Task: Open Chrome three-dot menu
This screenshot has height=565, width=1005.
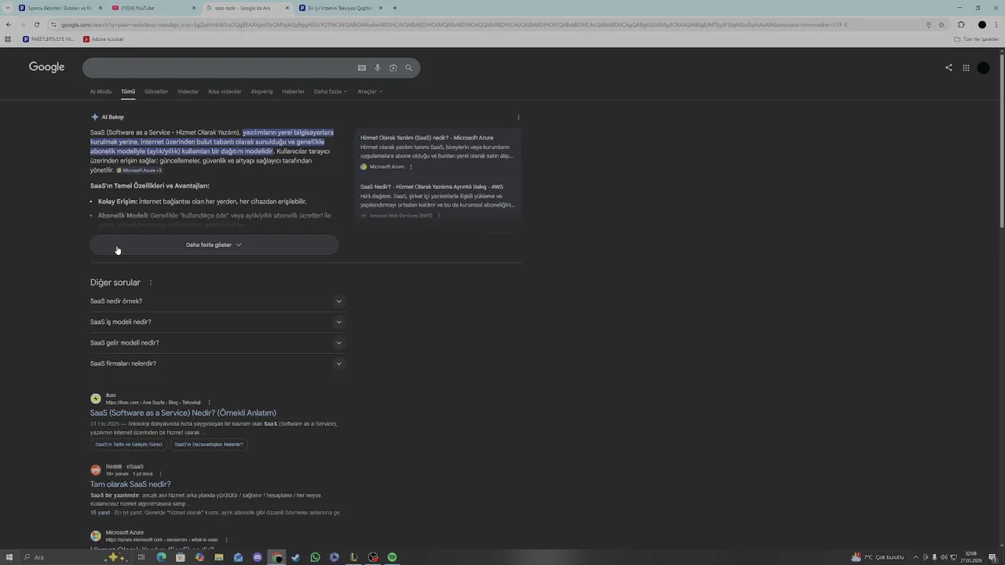Action: [997, 24]
